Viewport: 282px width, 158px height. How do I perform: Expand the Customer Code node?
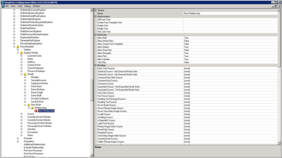pos(21,56)
